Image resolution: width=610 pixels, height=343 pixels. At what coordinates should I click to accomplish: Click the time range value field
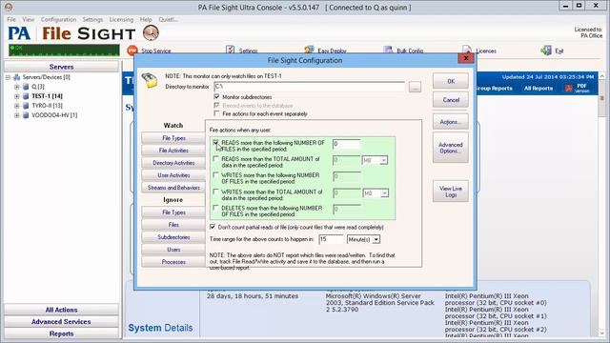331,239
